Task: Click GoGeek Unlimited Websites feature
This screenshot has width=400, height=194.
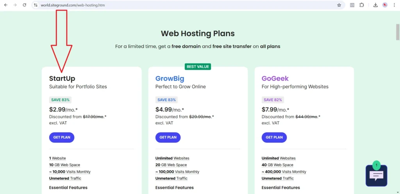Action: tap(279, 158)
